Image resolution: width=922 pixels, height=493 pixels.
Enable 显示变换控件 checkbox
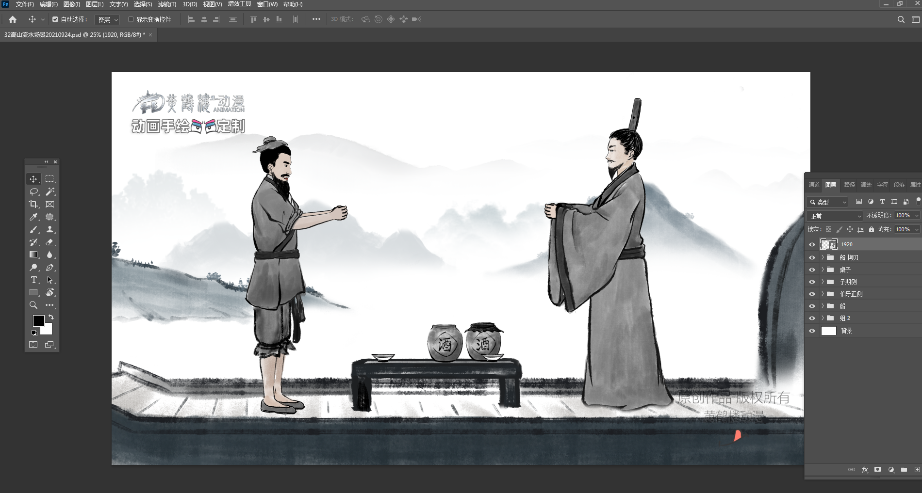pos(131,19)
